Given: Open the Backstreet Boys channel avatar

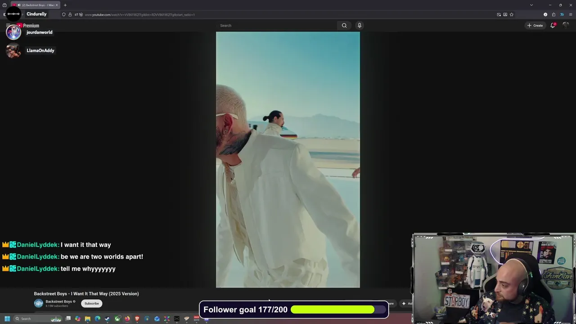Looking at the screenshot, I should point(39,303).
